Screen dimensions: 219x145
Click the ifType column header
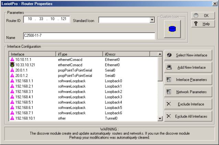click(79, 54)
